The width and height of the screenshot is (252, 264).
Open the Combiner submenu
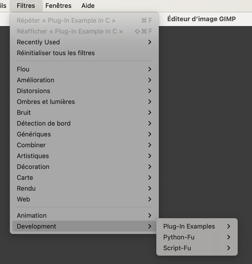pos(31,145)
